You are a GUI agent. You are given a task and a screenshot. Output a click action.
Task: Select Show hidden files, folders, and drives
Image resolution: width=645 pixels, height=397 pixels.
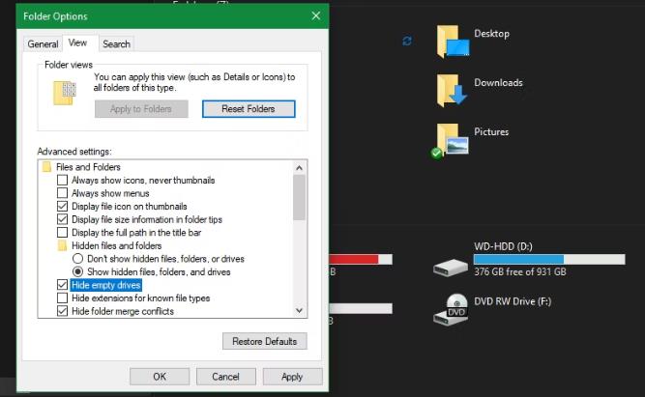77,272
